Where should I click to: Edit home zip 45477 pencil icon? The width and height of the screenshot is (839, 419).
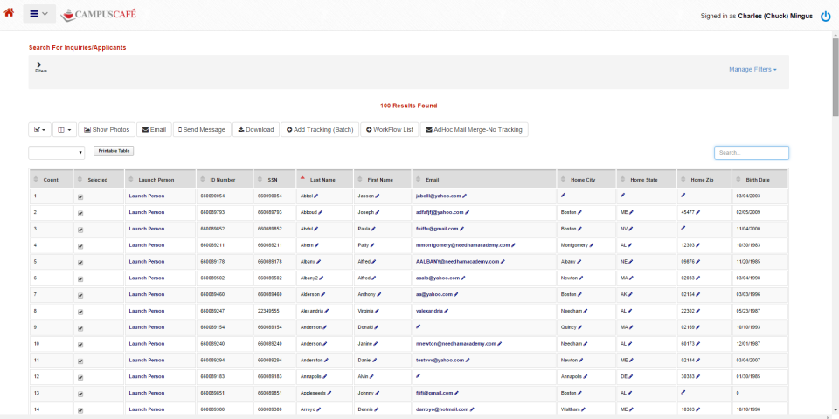[697, 212]
